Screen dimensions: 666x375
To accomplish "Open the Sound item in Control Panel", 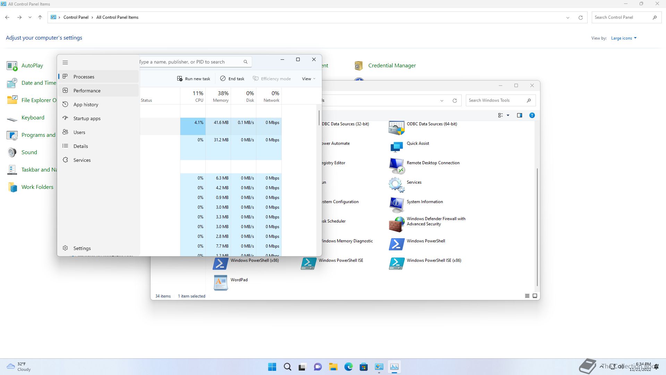I will [22, 152].
